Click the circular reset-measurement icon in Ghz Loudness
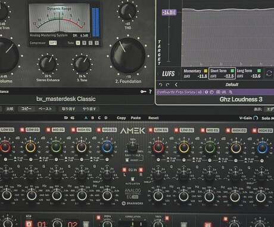This screenshot has height=227, width=274. [269, 73]
